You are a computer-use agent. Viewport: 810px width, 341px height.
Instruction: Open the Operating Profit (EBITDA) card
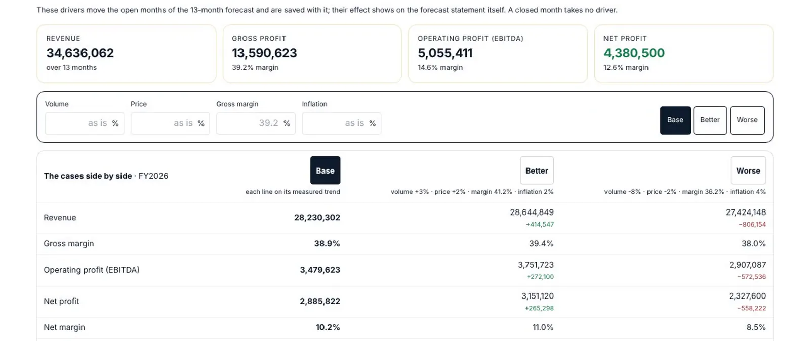[x=498, y=54]
